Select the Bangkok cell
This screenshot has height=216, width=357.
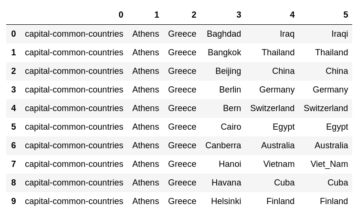click(x=224, y=52)
